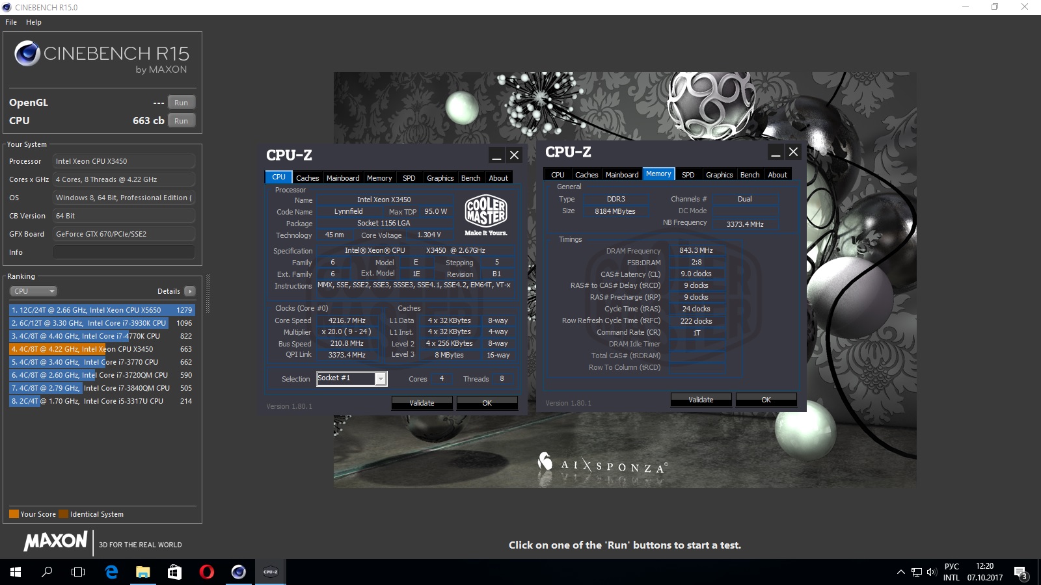Select ranking row Intel Core i5-3317U CPU
The width and height of the screenshot is (1041, 585).
102,401
